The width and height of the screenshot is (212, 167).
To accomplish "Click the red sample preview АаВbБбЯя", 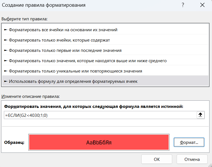I will (x=99, y=142).
